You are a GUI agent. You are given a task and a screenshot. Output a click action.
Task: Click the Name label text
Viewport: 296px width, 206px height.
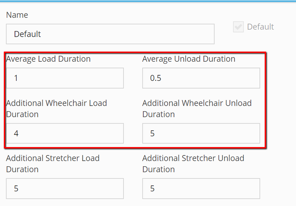pyautogui.click(x=17, y=15)
